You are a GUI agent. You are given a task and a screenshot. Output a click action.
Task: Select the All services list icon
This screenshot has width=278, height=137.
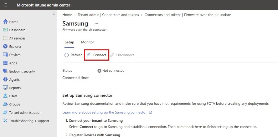click(x=5, y=38)
